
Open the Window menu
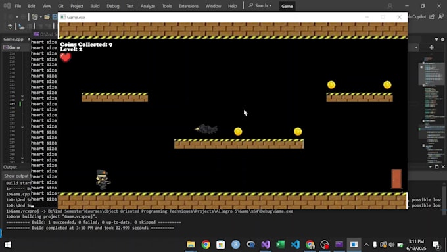point(213,6)
